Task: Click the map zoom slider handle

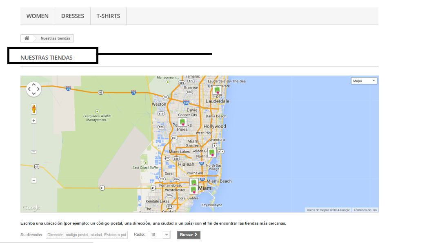Action: 33,152
